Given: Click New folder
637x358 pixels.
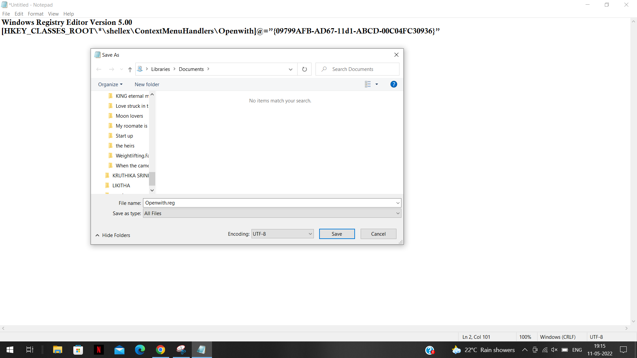Looking at the screenshot, I should tap(147, 84).
